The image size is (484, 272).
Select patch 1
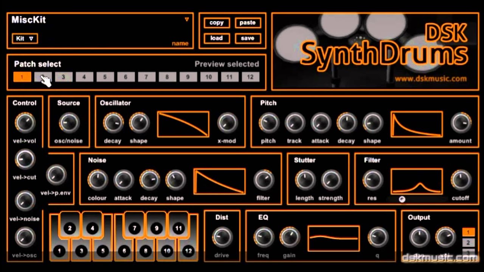[22, 77]
